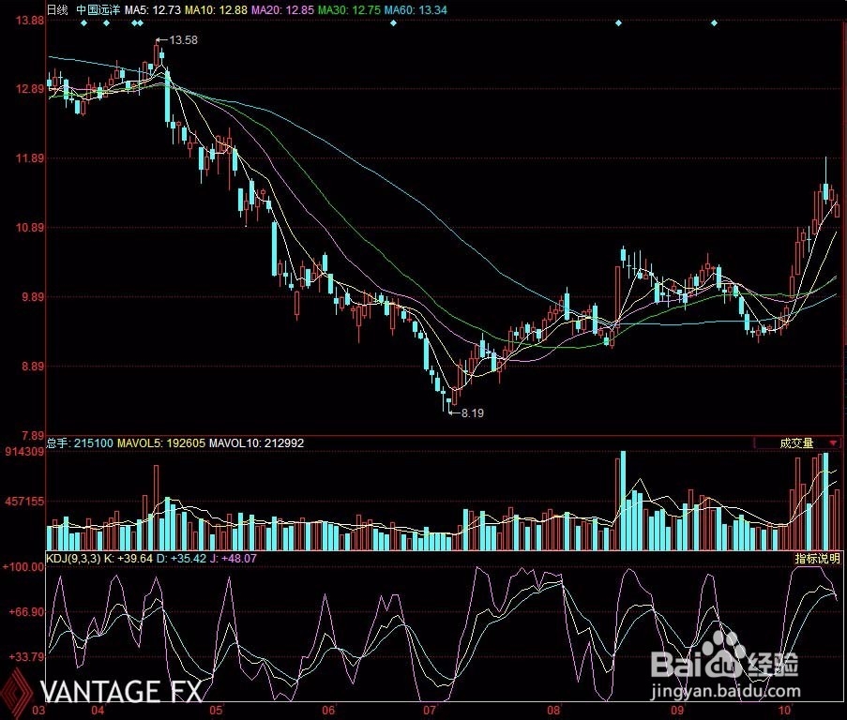Open the 成交量 indicator dropdown
The image size is (847, 720).
[796, 443]
